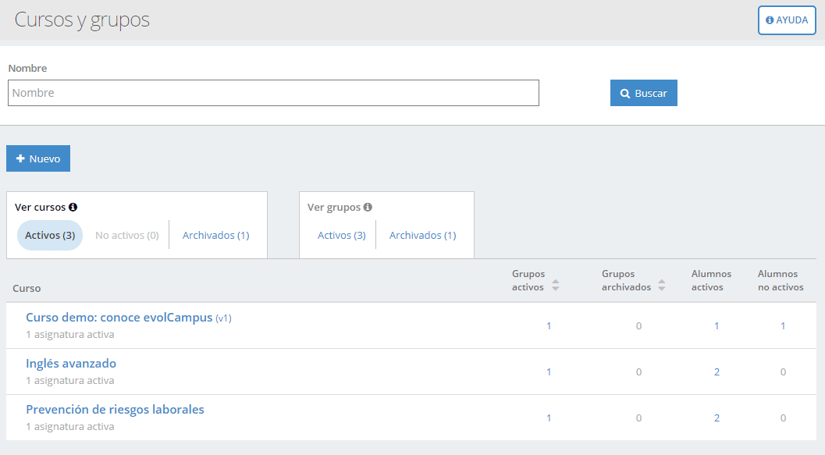
Task: Select the No activos (0) courses filter
Action: point(126,235)
